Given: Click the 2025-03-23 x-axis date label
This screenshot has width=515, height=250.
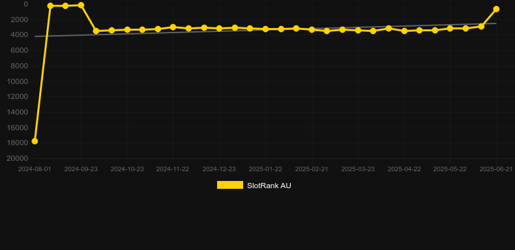Looking at the screenshot, I should pyautogui.click(x=358, y=169).
